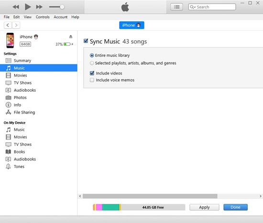Click the fast forward next track button
This screenshot has height=223, width=263.
point(39,7)
